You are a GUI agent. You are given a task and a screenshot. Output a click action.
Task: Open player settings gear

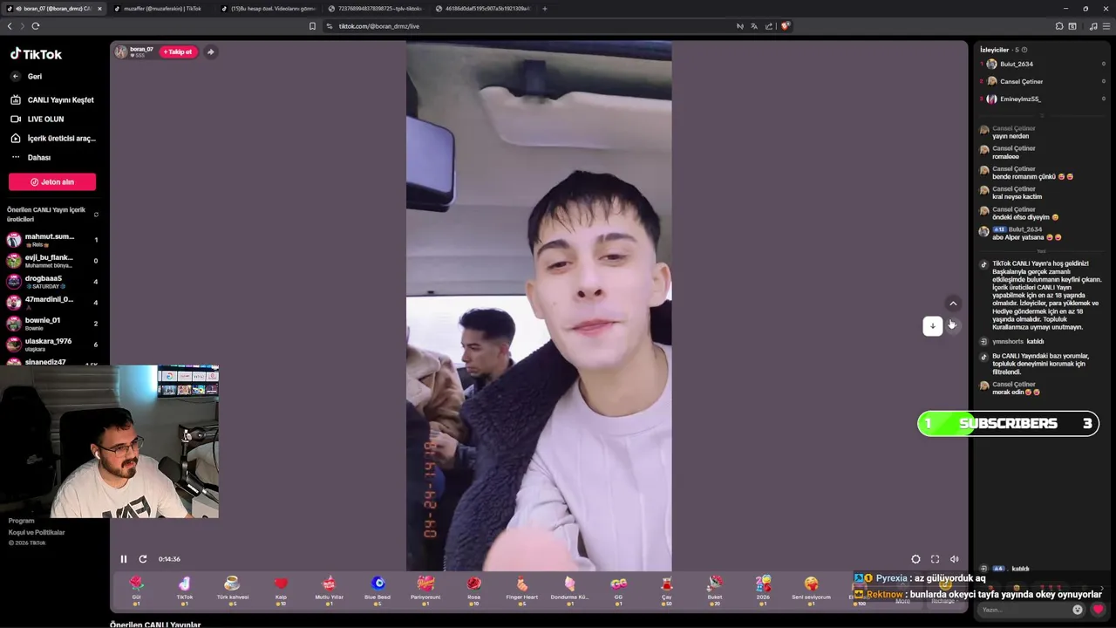point(915,559)
